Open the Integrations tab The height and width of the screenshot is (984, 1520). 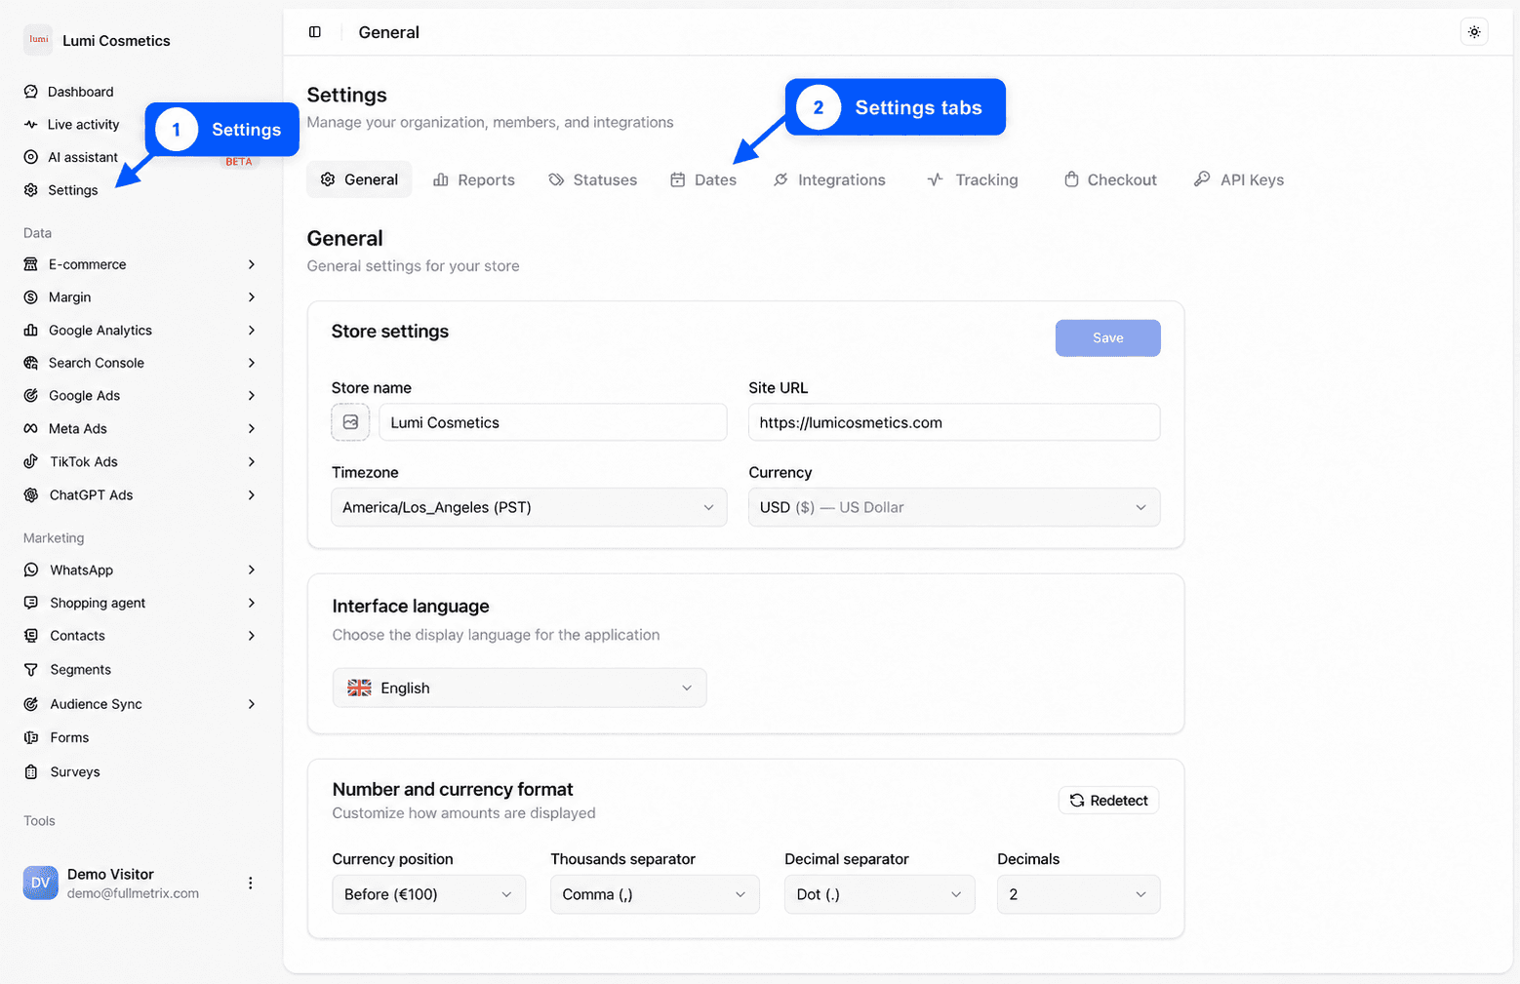pyautogui.click(x=830, y=180)
